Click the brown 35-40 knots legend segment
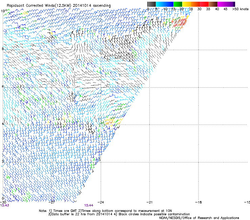 click(213, 4)
